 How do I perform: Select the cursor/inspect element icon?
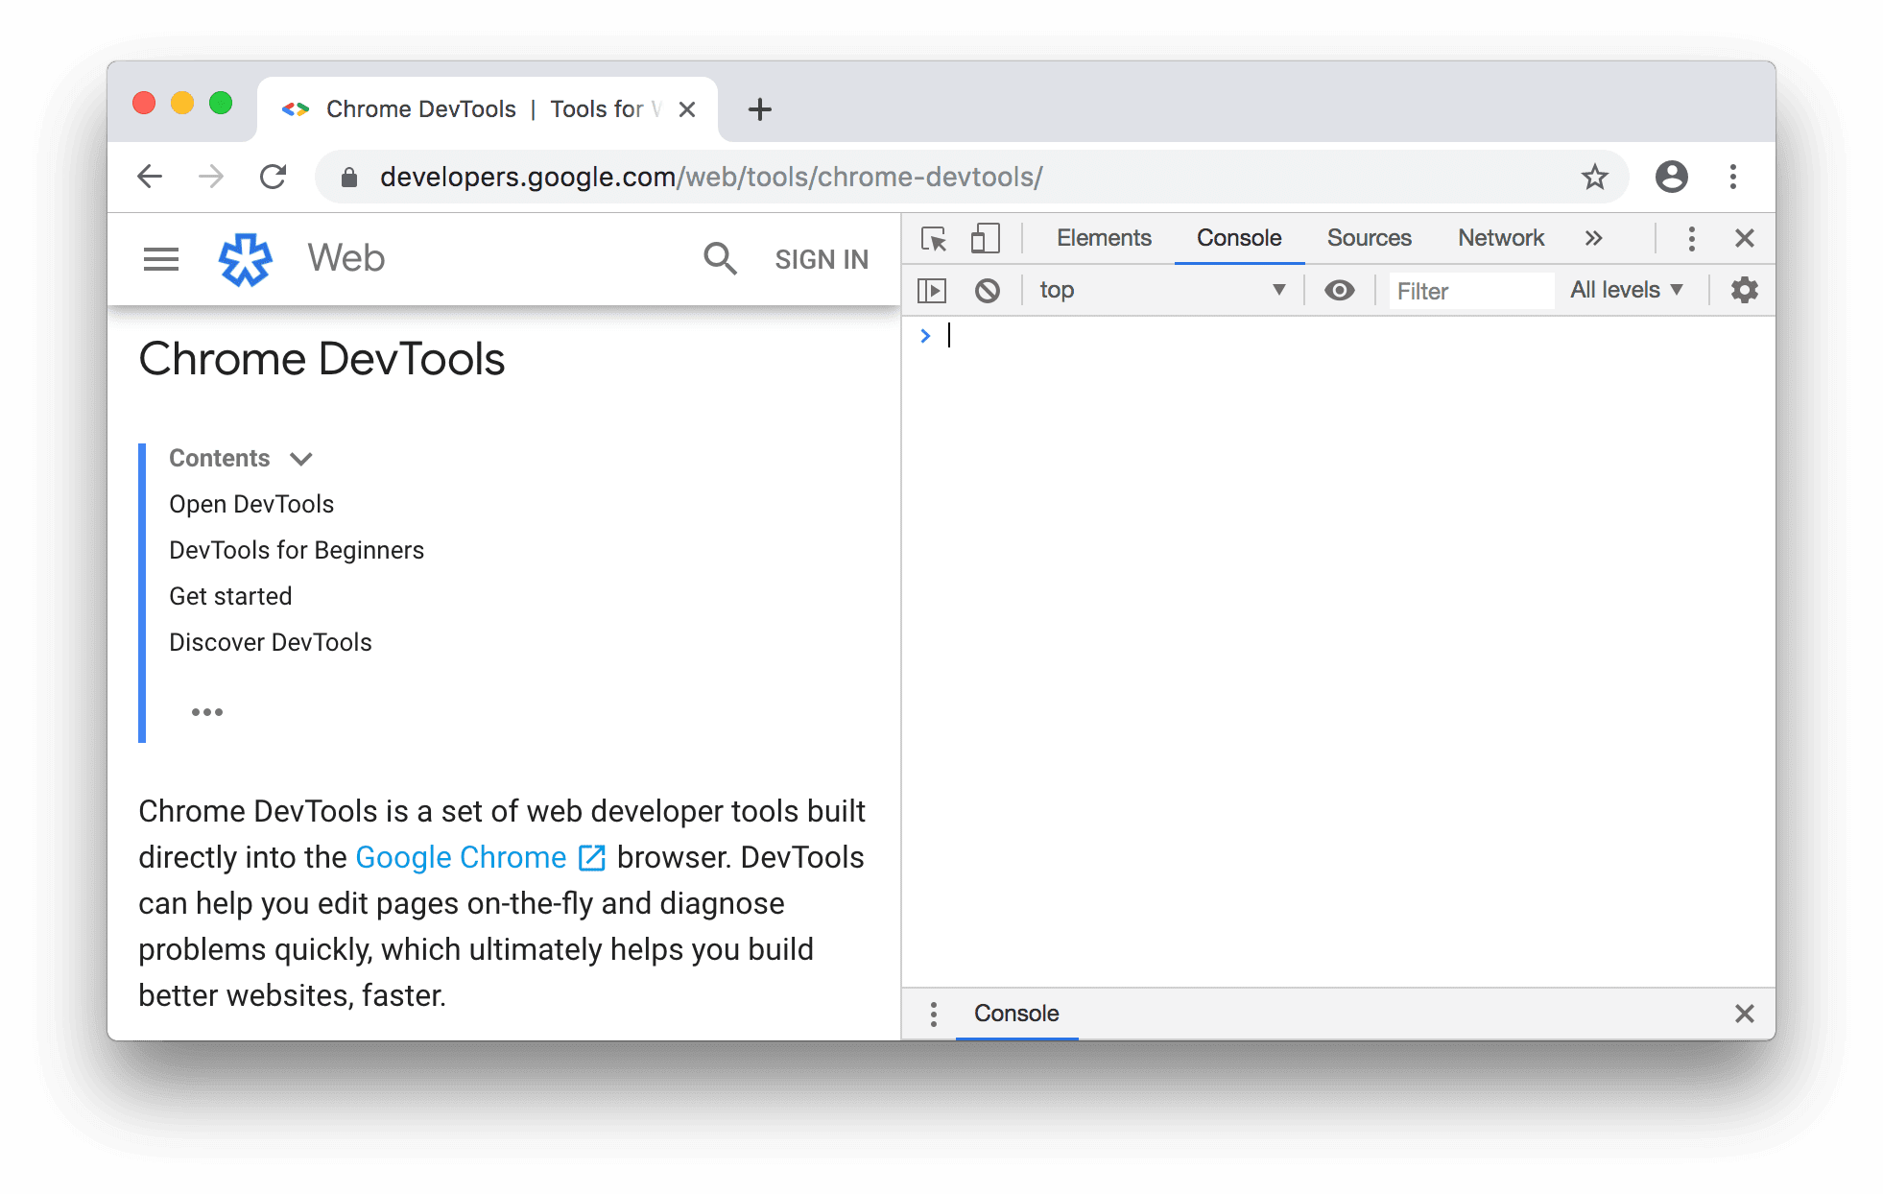tap(933, 237)
